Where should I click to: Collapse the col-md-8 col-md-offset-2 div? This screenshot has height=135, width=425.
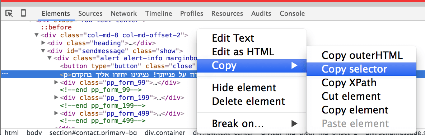(37, 35)
